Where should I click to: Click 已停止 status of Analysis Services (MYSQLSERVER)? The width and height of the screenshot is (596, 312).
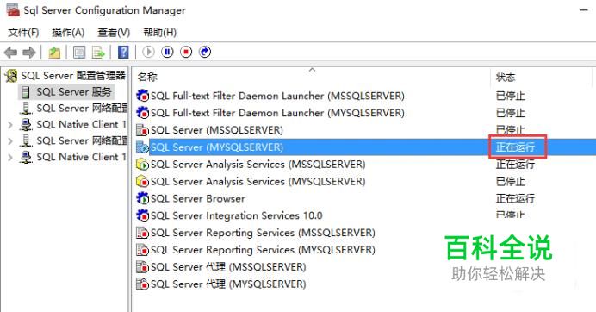tap(510, 181)
